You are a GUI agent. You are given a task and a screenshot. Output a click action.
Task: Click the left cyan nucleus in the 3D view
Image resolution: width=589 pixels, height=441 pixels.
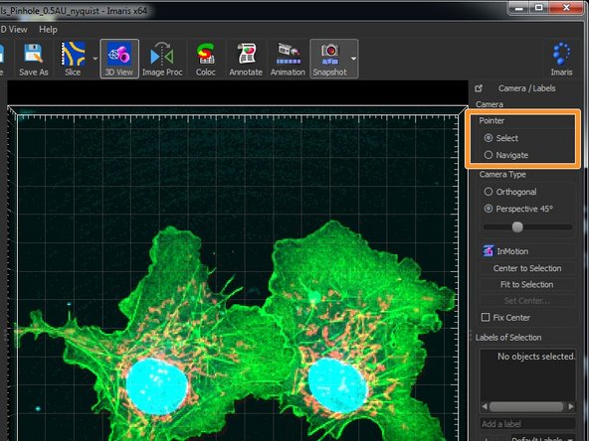[x=156, y=386]
